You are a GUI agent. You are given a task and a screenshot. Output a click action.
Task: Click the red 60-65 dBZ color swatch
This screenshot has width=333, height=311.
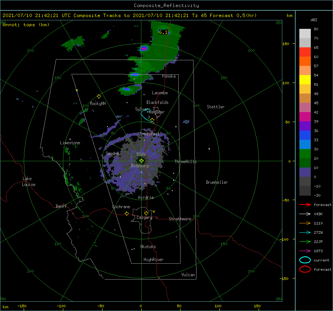pos(305,52)
